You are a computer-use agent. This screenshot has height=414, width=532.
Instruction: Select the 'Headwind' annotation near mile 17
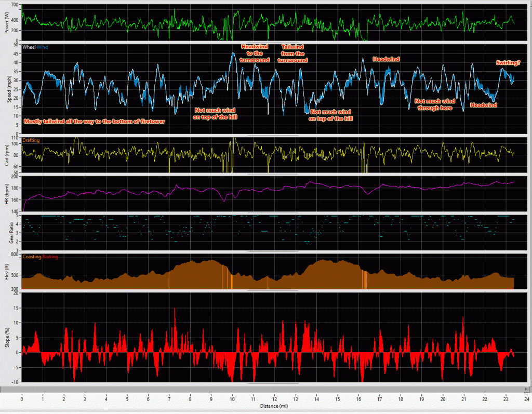pos(387,59)
